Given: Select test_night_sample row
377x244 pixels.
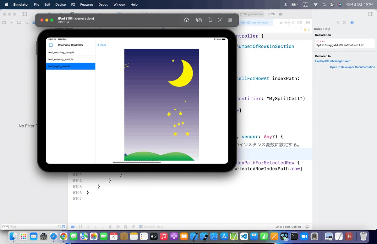Looking at the screenshot, I should (x=70, y=66).
